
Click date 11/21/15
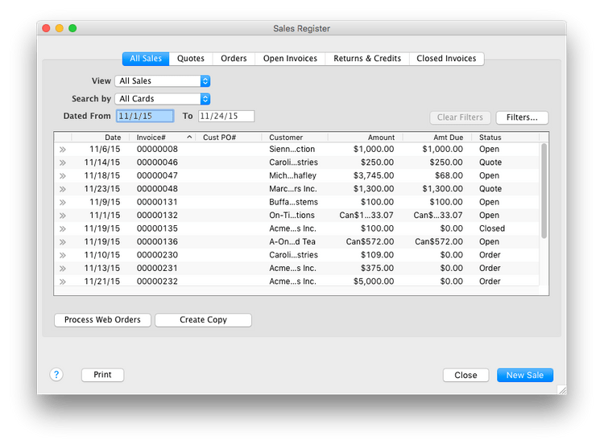pyautogui.click(x=102, y=282)
